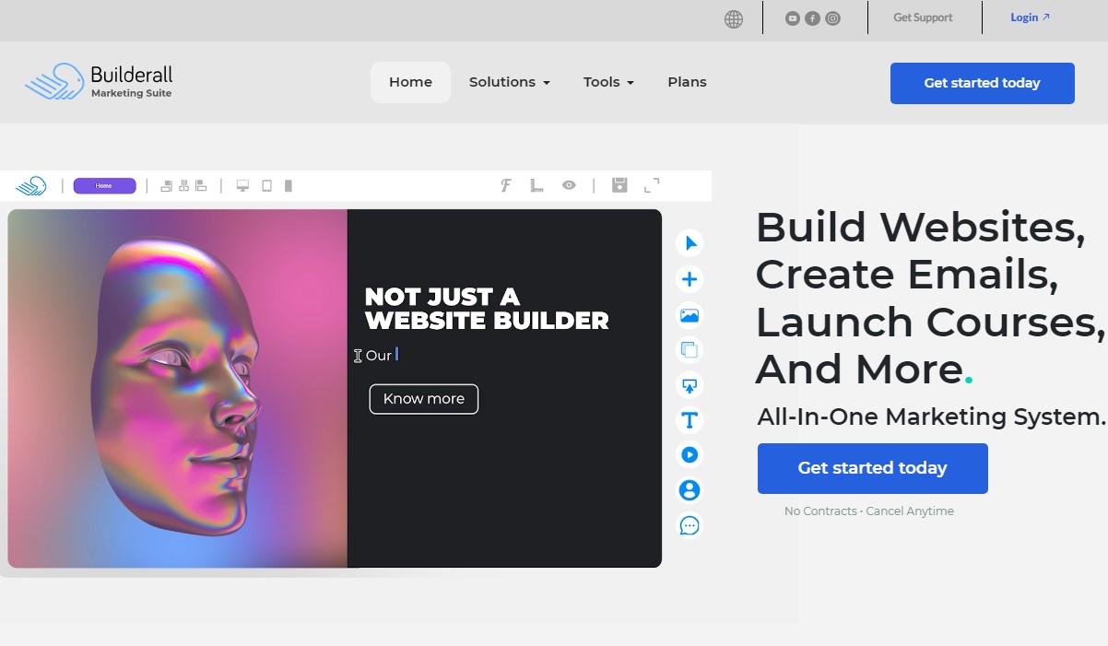Screen dimensions: 1108x646
Task: Open the Facebook social icon
Action: (x=812, y=18)
